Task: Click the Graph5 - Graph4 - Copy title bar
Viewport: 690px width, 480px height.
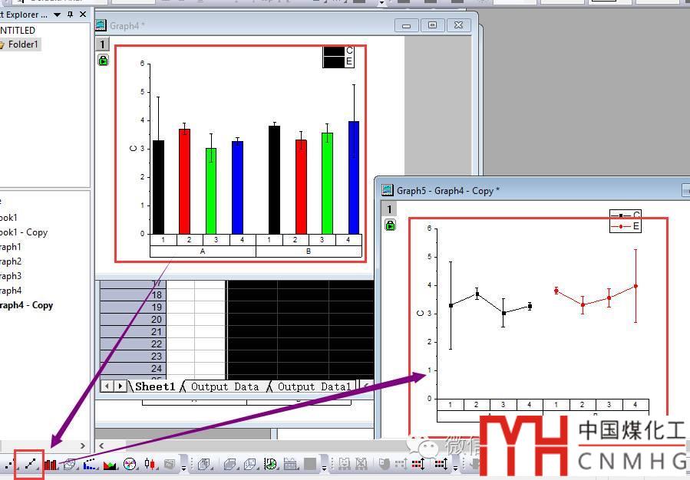Action: pyautogui.click(x=533, y=190)
